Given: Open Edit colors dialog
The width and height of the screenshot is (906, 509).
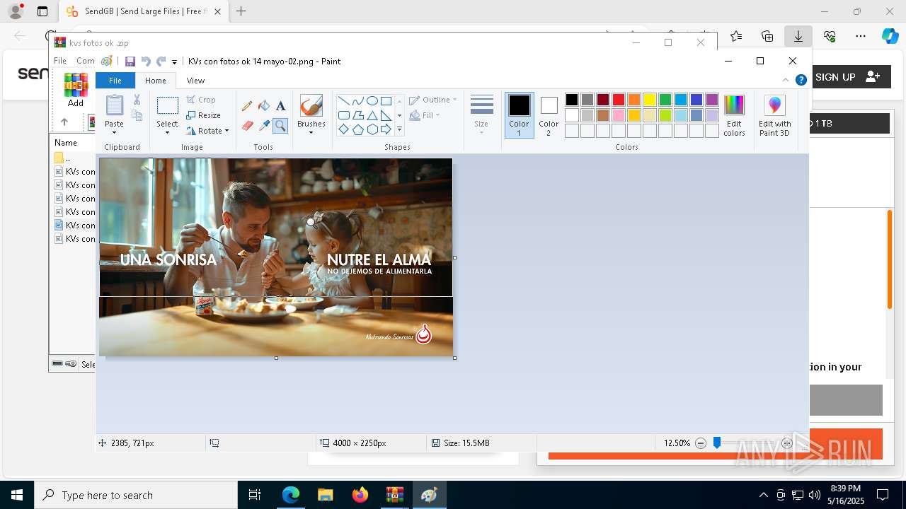Looking at the screenshot, I should point(734,115).
